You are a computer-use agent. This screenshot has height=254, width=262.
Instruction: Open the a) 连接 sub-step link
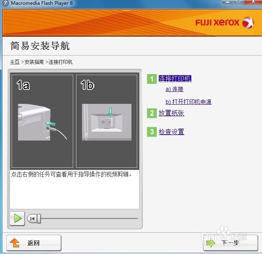(174, 89)
